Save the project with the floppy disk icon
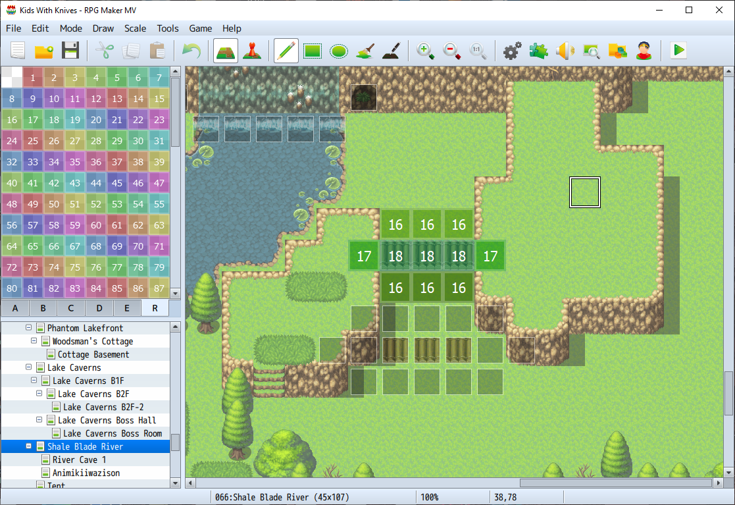This screenshot has width=735, height=505. point(70,51)
